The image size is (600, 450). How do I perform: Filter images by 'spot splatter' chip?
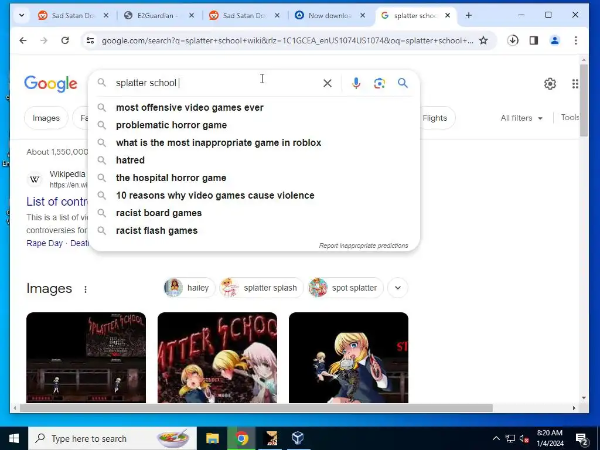(345, 288)
